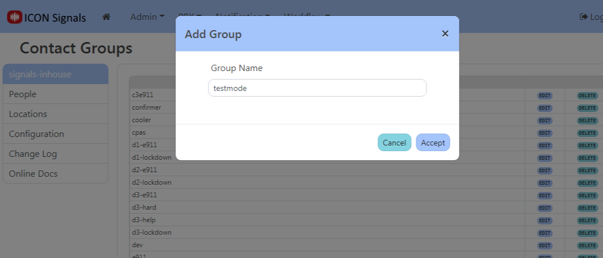603x258 pixels.
Task: Click the Group Name input field
Action: tap(317, 88)
